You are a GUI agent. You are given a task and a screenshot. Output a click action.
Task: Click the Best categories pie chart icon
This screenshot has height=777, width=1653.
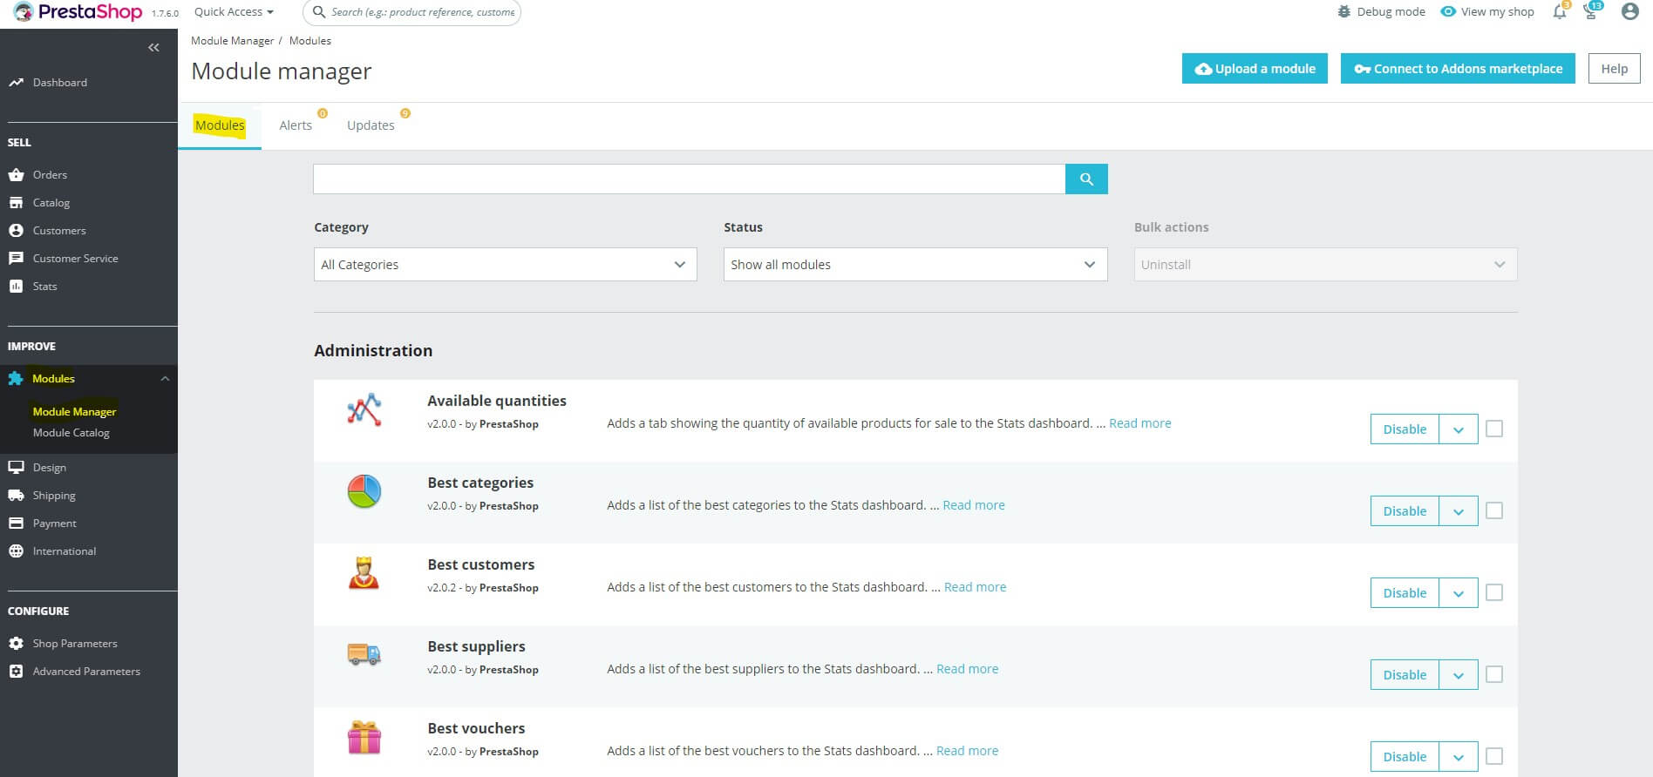click(364, 491)
